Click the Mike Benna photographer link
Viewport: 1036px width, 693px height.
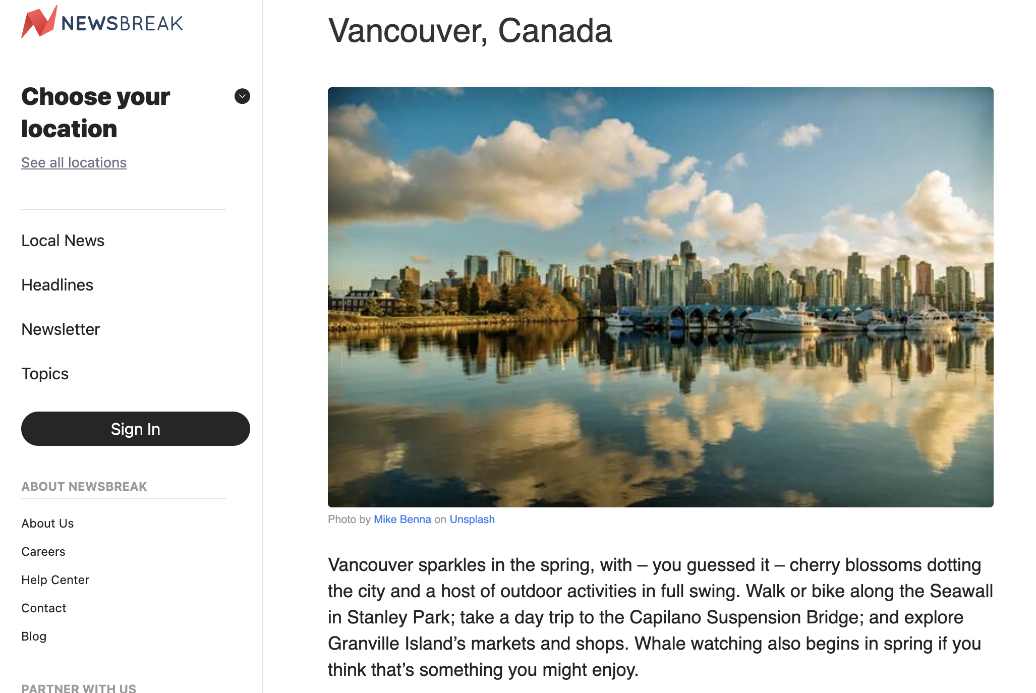coord(402,519)
